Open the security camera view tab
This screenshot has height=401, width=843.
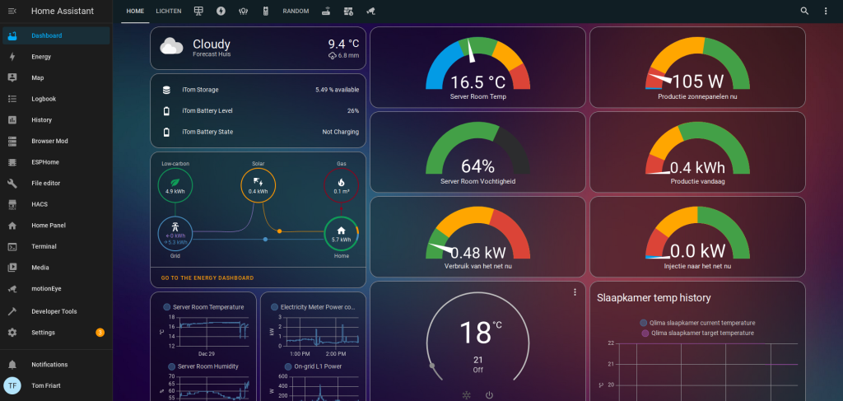[370, 12]
